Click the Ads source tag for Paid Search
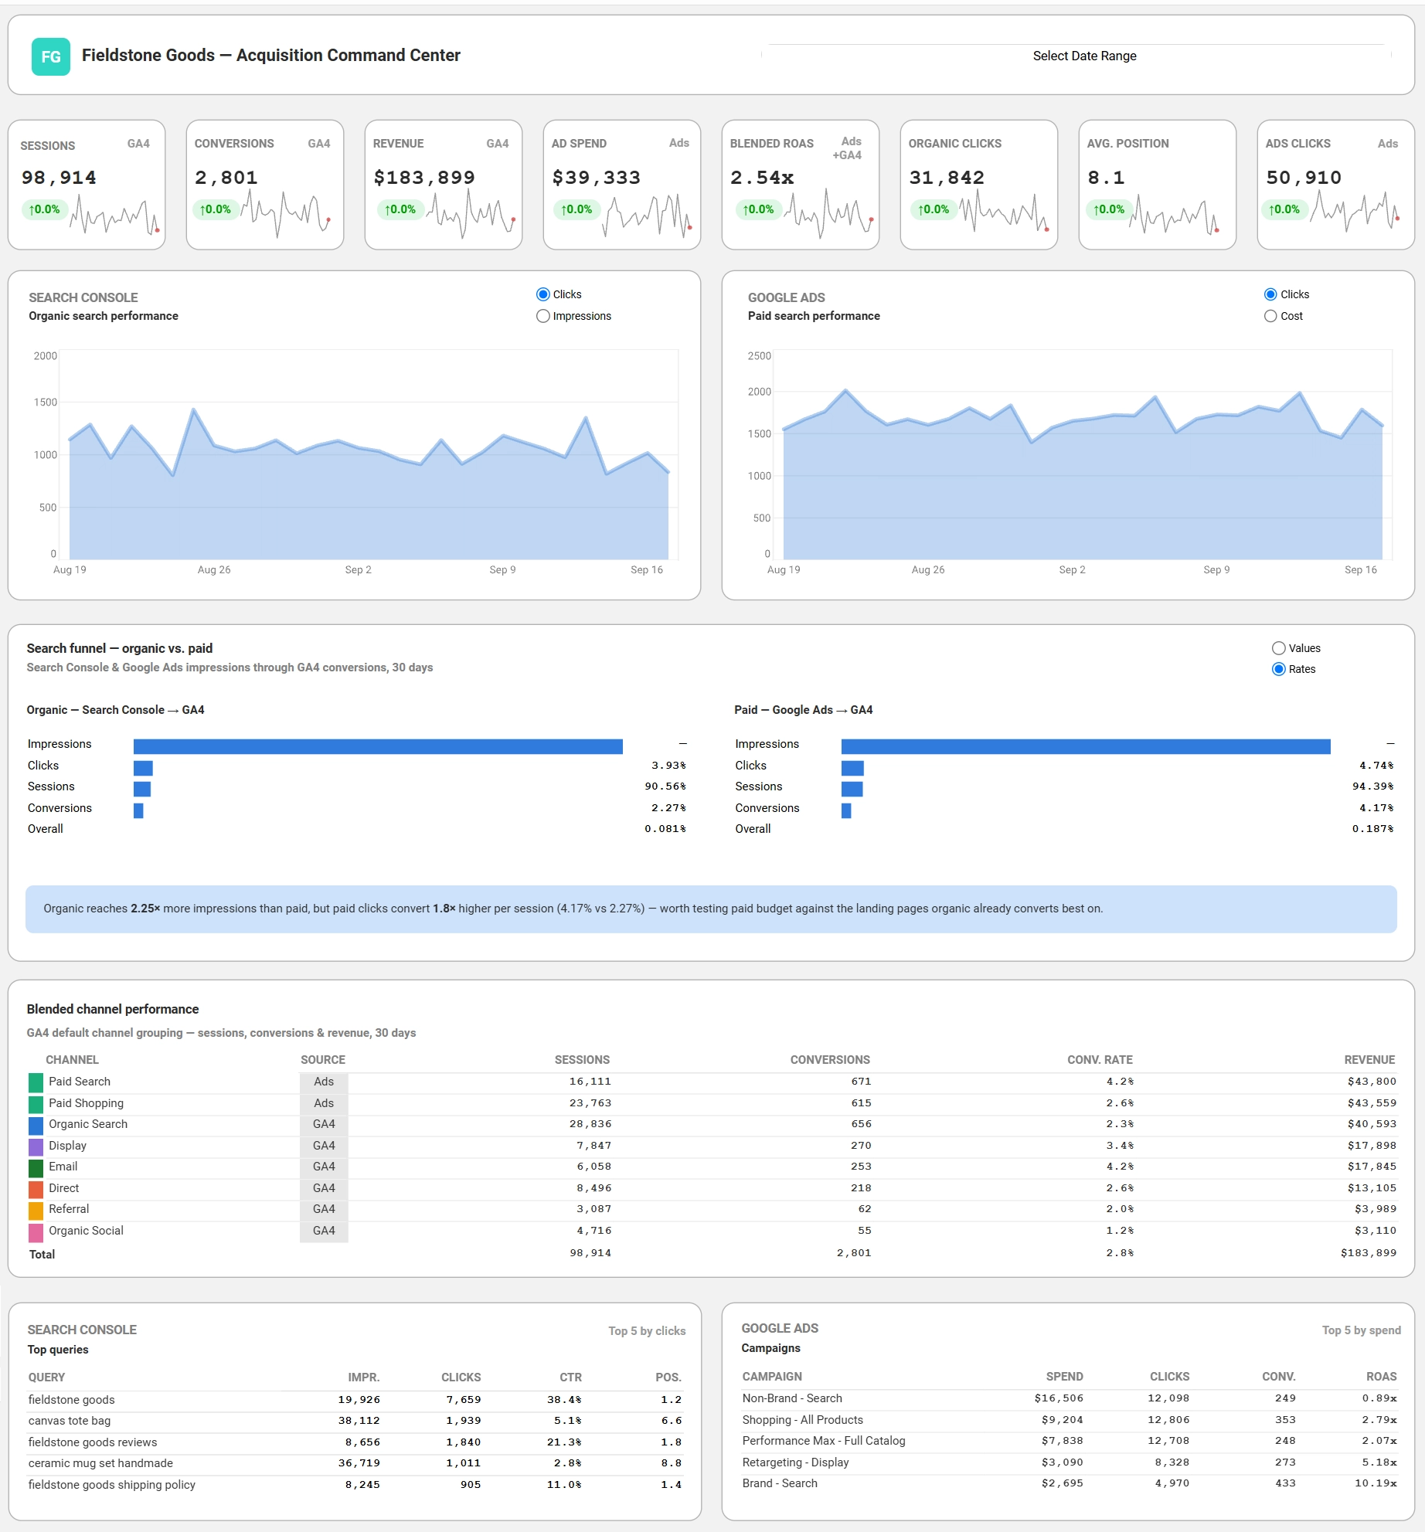 [324, 1082]
